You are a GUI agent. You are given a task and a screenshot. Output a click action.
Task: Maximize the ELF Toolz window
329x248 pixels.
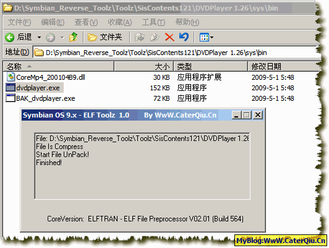pos(247,115)
